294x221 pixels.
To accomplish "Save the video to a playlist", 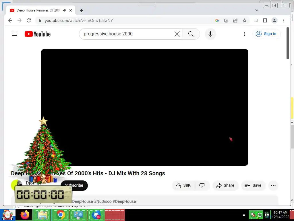I will click(x=253, y=186).
